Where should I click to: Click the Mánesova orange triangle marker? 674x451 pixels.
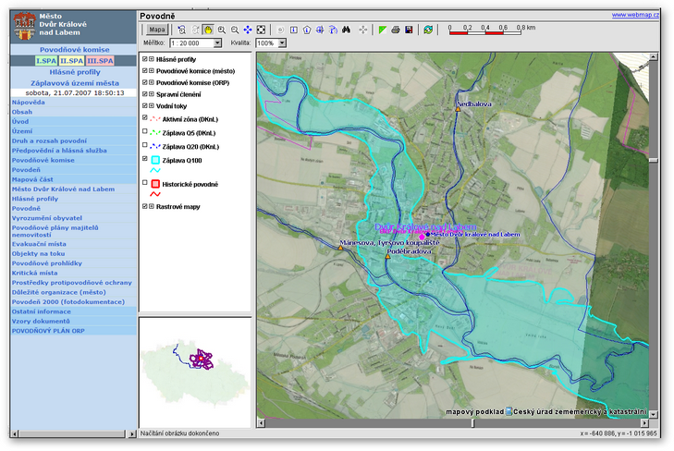click(340, 248)
